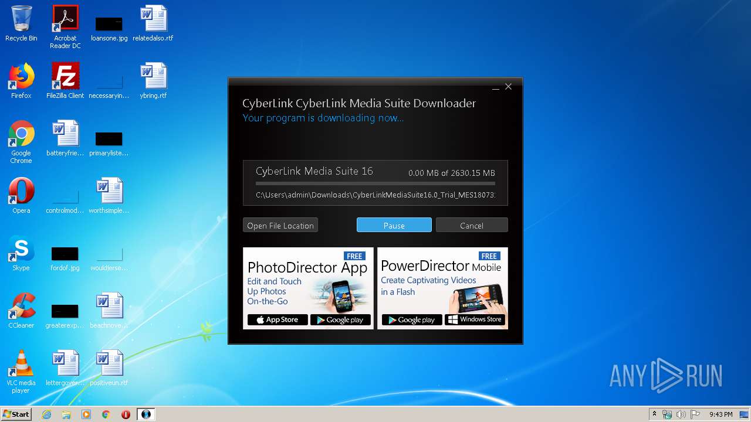Select the worthsimple... document icon
The height and width of the screenshot is (422, 751).
109,196
